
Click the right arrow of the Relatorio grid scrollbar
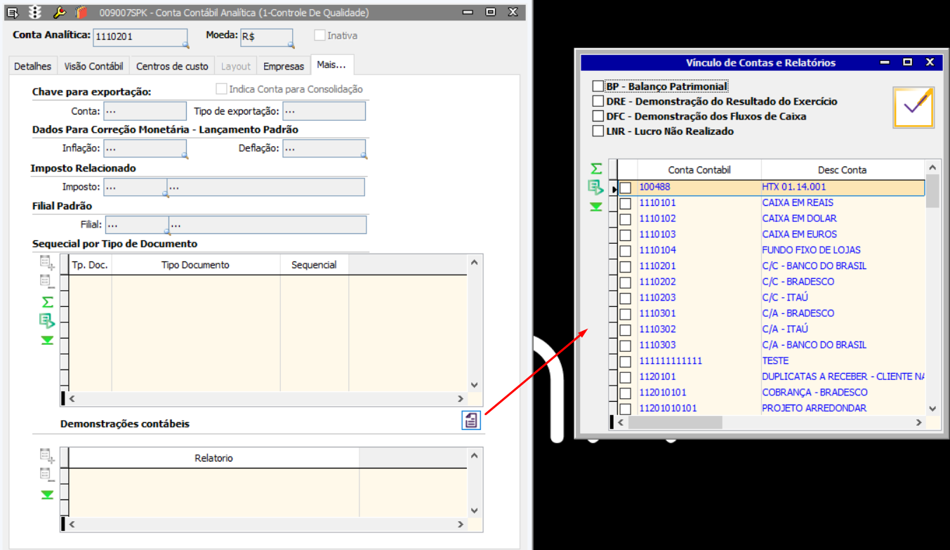(x=461, y=524)
